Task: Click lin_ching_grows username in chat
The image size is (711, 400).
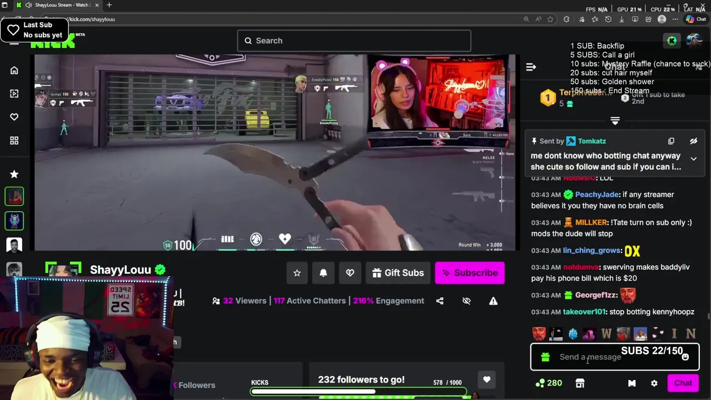Action: pos(592,251)
